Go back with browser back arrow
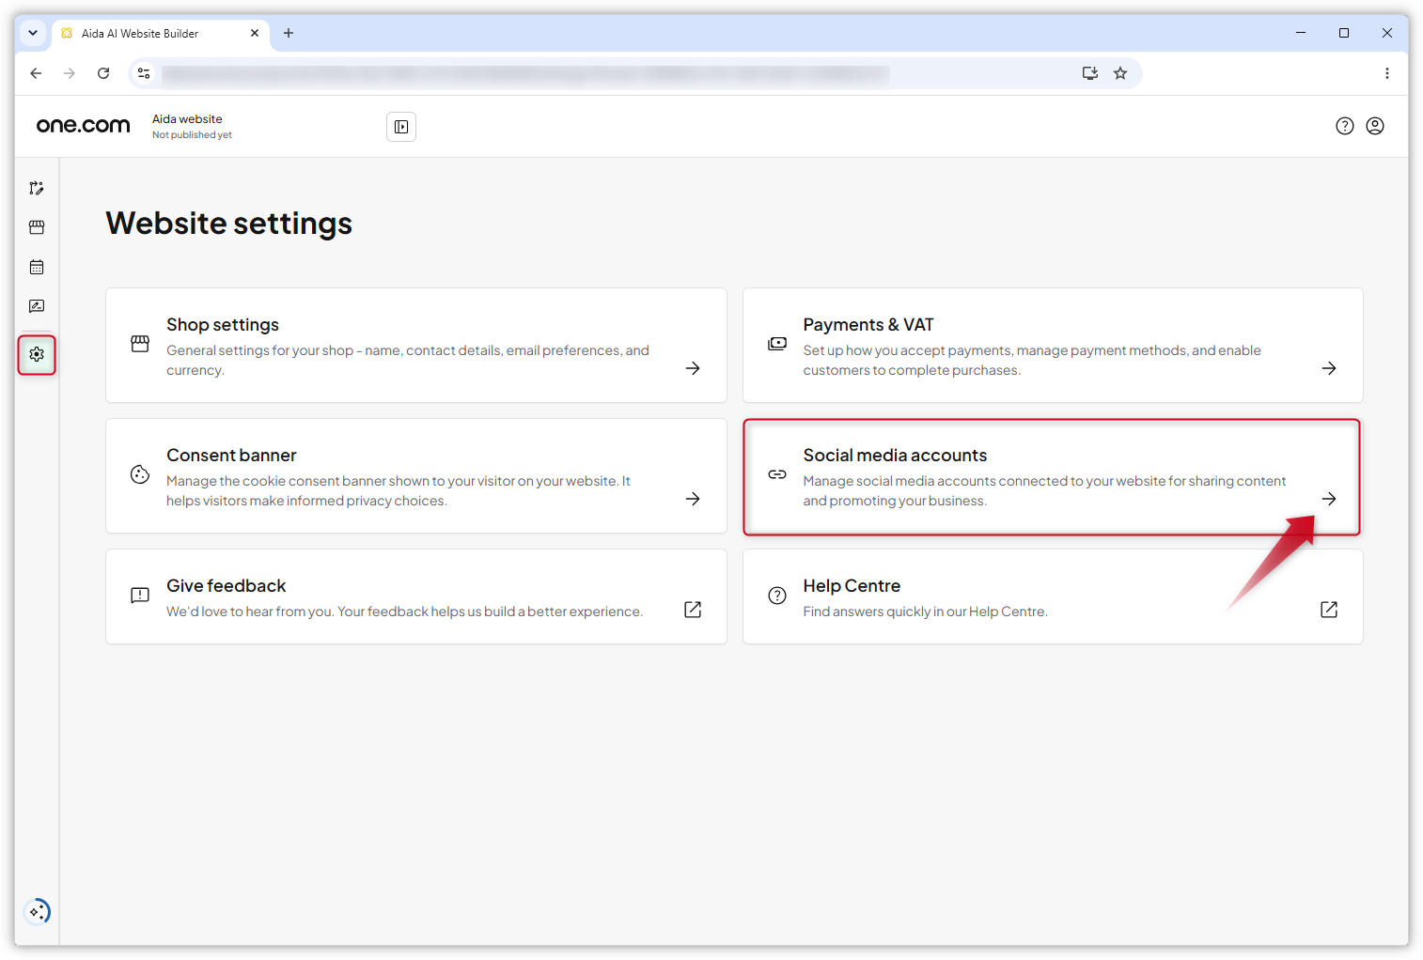 tap(36, 73)
